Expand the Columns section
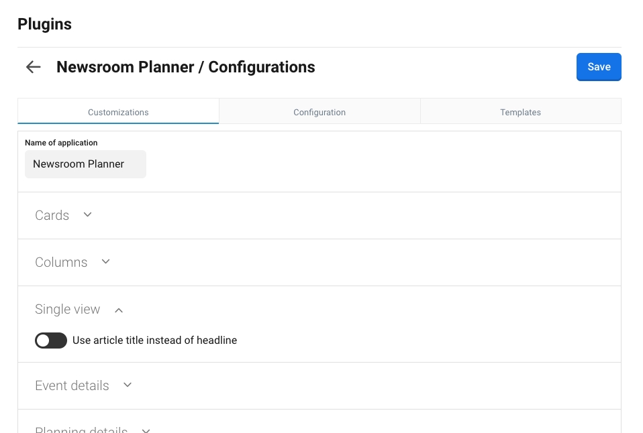This screenshot has width=643, height=433. (x=61, y=263)
